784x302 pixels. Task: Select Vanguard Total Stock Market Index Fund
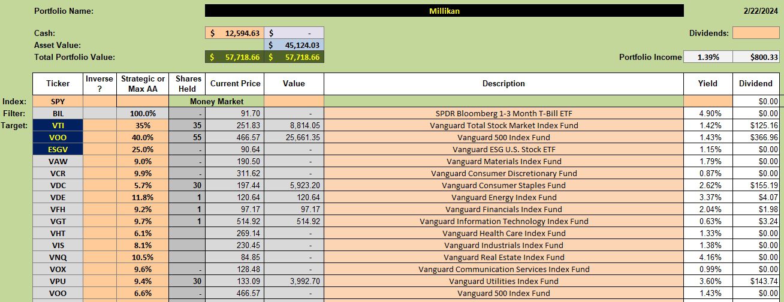click(503, 125)
